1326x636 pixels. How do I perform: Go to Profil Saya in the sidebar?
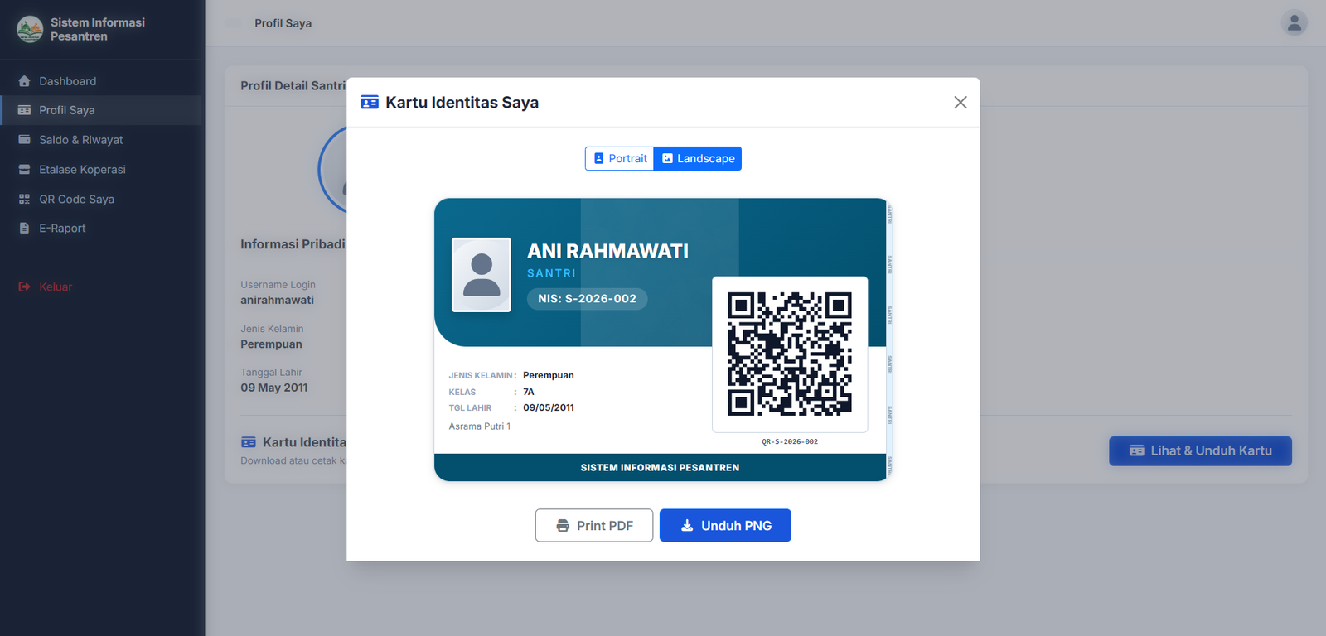coord(101,110)
